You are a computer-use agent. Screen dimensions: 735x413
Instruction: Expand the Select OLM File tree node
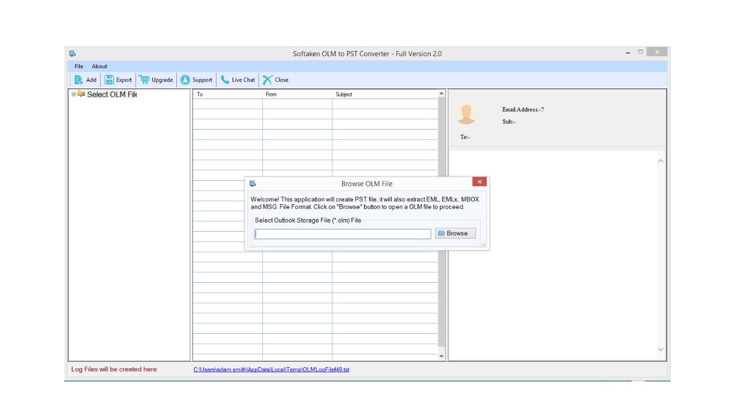(x=73, y=94)
